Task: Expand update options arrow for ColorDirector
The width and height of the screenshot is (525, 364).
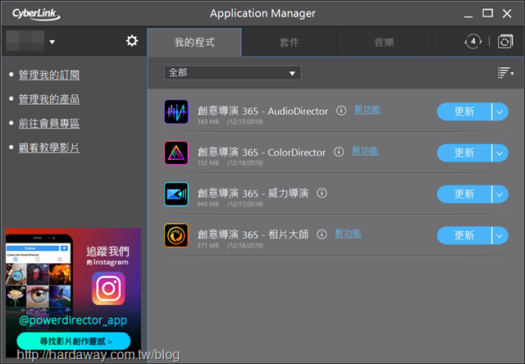Action: click(500, 152)
